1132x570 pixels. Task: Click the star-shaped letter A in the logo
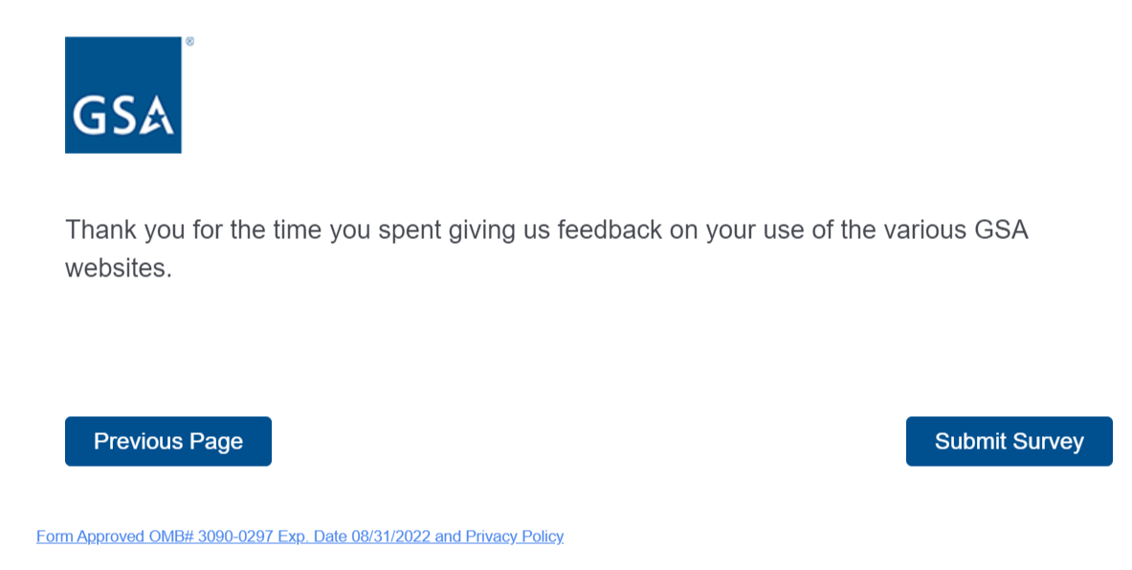(x=159, y=115)
